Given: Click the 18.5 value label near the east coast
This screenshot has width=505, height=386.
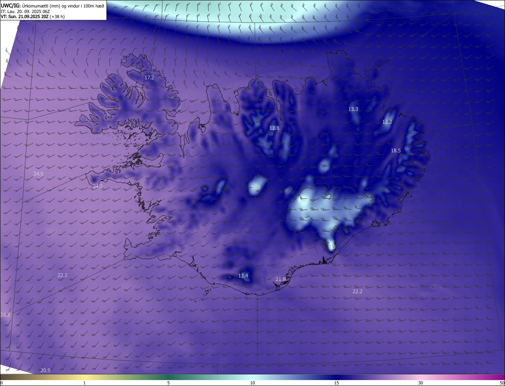Looking at the screenshot, I should (x=396, y=151).
